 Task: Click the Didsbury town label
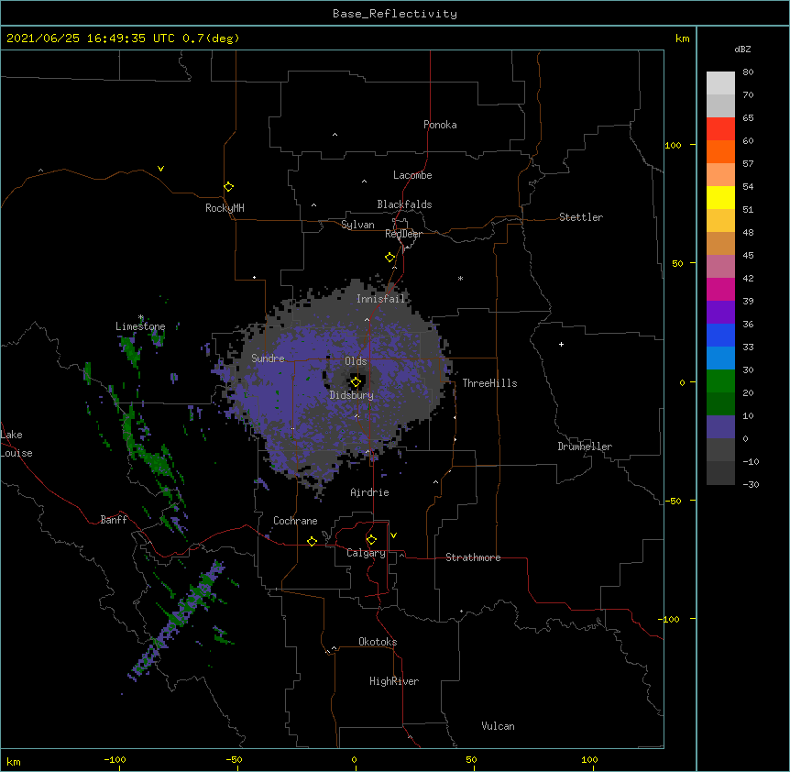pyautogui.click(x=352, y=395)
